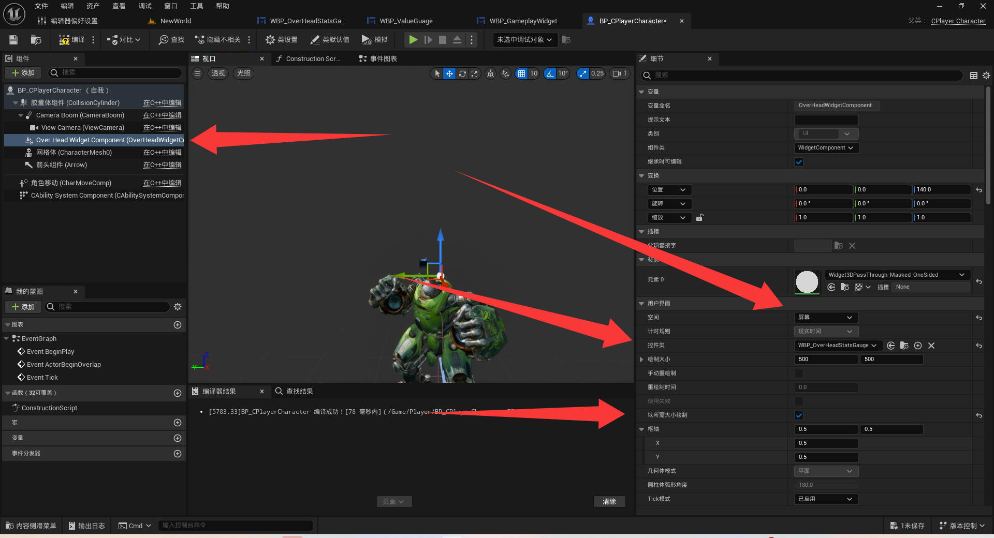Click the material preview thumbnail swatch
994x538 pixels.
(807, 282)
